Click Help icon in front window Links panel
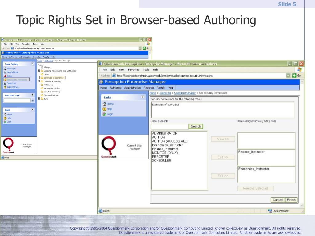The width and height of the screenshot is (315, 236). click(x=104, y=109)
